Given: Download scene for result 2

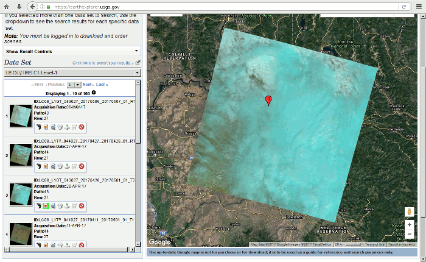Looking at the screenshot, I should 67,166.
